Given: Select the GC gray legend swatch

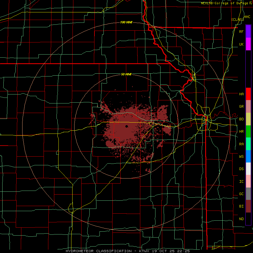Looking at the screenshot, I should tap(248, 194).
